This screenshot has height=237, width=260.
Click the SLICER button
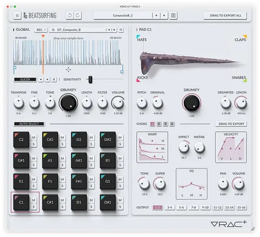pos(25,79)
